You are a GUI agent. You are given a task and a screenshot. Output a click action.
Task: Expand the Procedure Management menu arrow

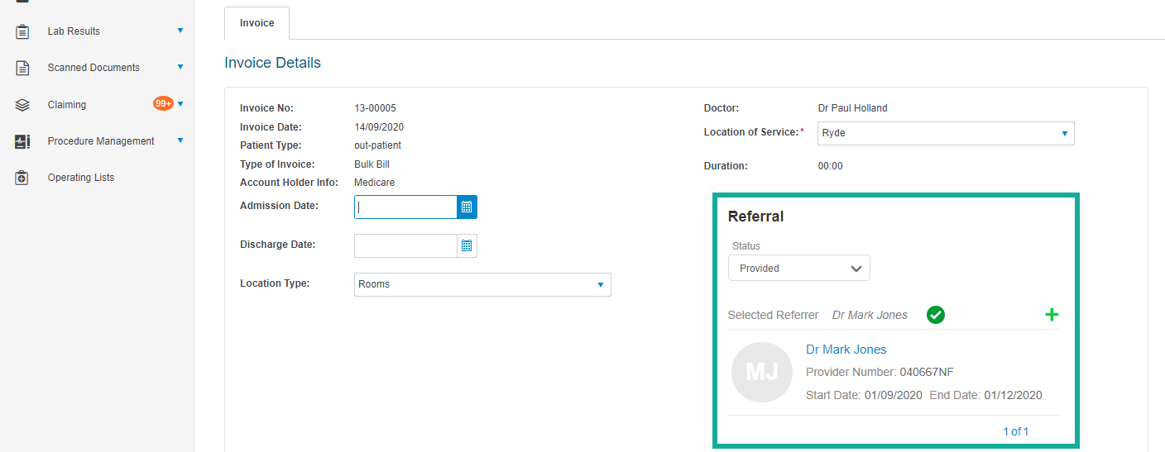coord(180,140)
